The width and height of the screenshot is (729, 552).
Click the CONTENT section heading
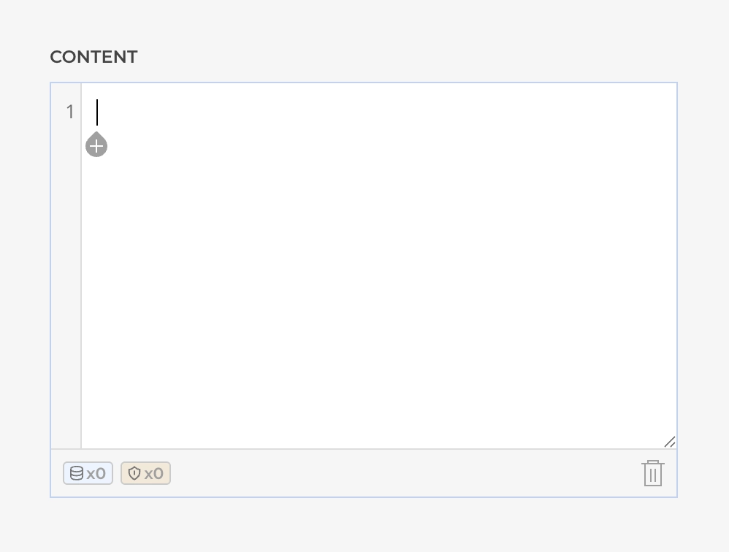(93, 57)
